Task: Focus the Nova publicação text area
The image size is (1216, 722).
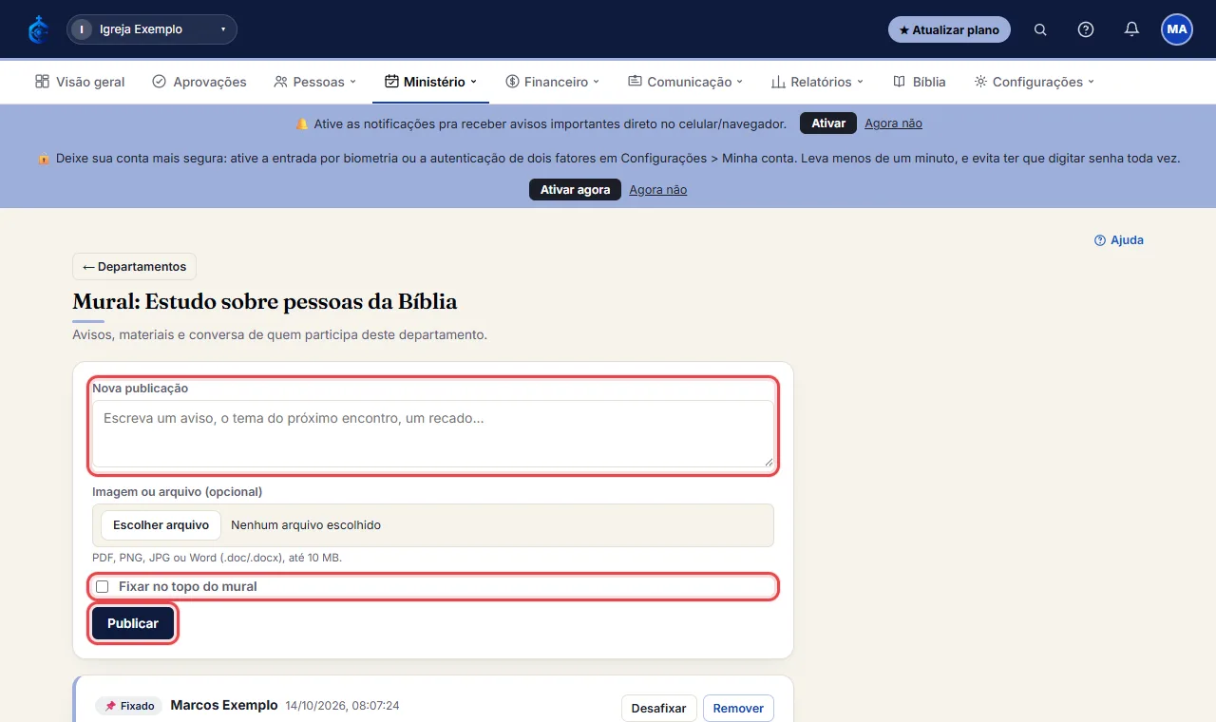Action: tap(433, 434)
